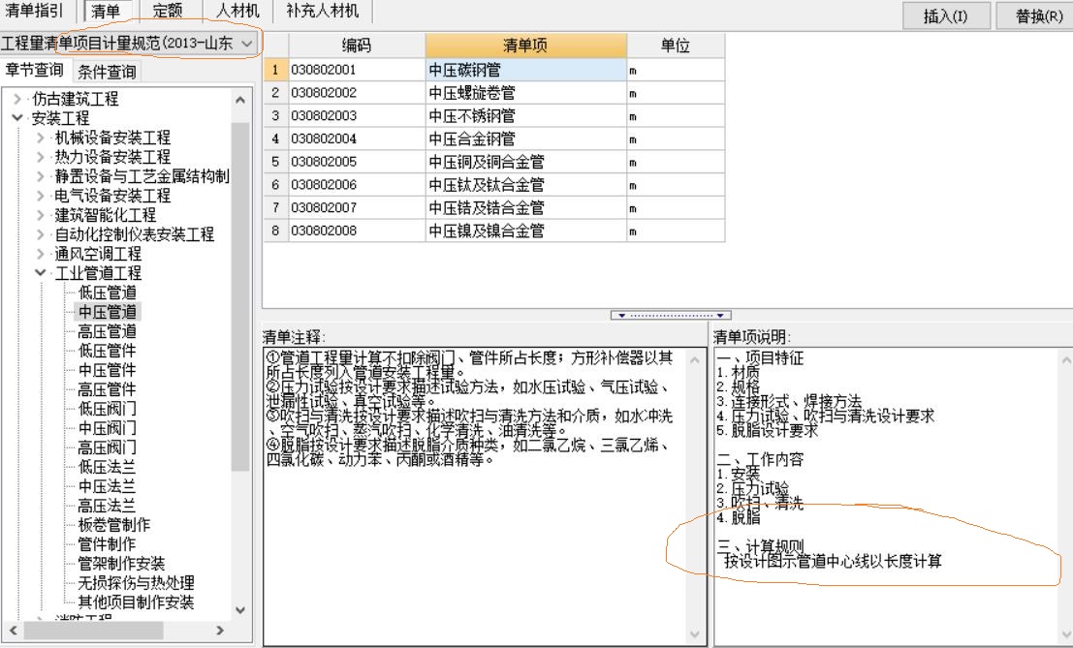The height and width of the screenshot is (648, 1073).
Task: Select the 中压不锈钢管 row cell
Action: (x=525, y=116)
